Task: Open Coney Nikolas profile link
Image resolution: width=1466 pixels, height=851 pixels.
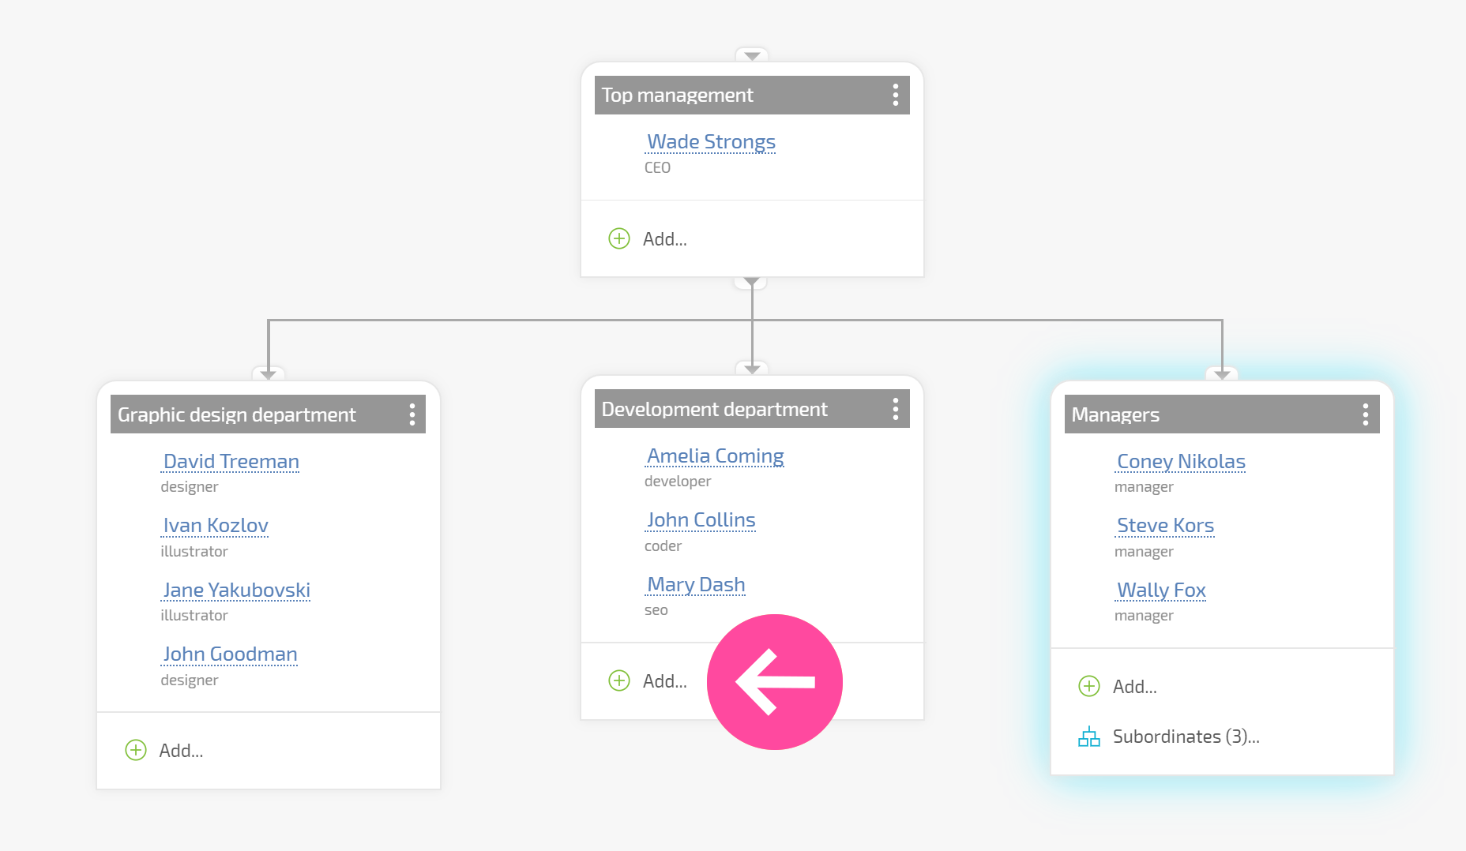Action: 1181,462
